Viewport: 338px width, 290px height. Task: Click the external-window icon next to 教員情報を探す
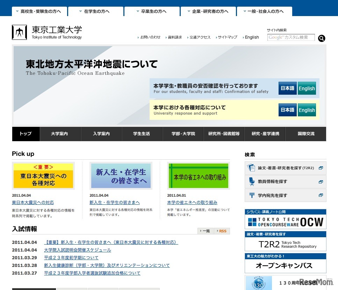(321, 181)
